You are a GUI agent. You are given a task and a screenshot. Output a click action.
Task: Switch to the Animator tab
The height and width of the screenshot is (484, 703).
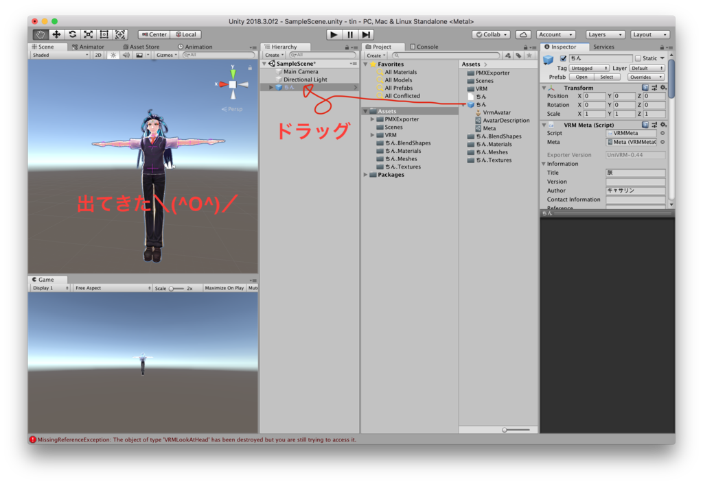coord(88,47)
